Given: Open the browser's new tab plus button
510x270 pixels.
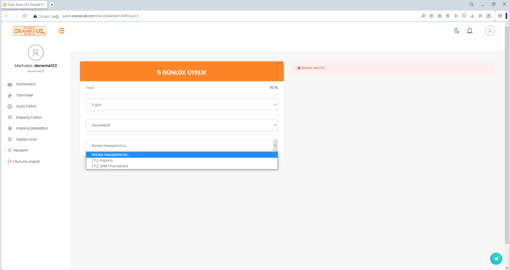Looking at the screenshot, I should pyautogui.click(x=52, y=5).
